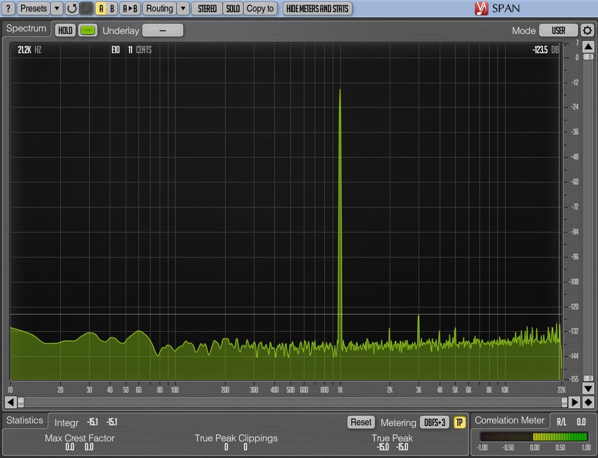
Task: Toggle the spectrum HOLD button
Action: [65, 31]
